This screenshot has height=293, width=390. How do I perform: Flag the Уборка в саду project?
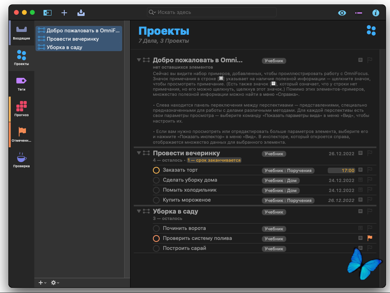[370, 211]
